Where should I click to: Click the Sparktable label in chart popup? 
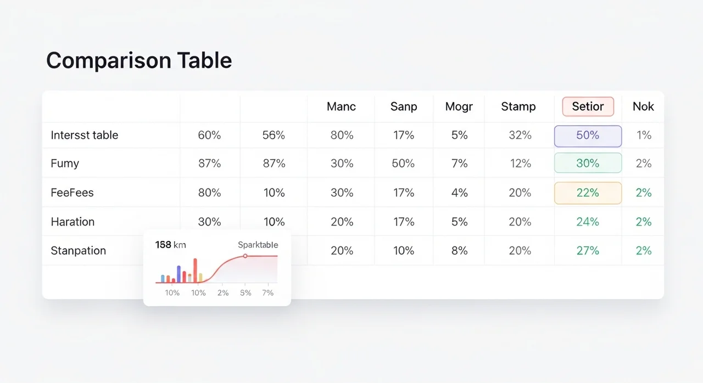tap(258, 245)
